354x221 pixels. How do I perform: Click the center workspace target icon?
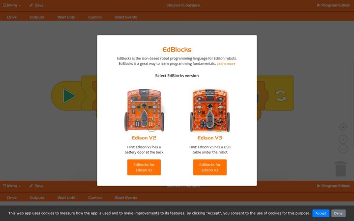click(x=343, y=127)
